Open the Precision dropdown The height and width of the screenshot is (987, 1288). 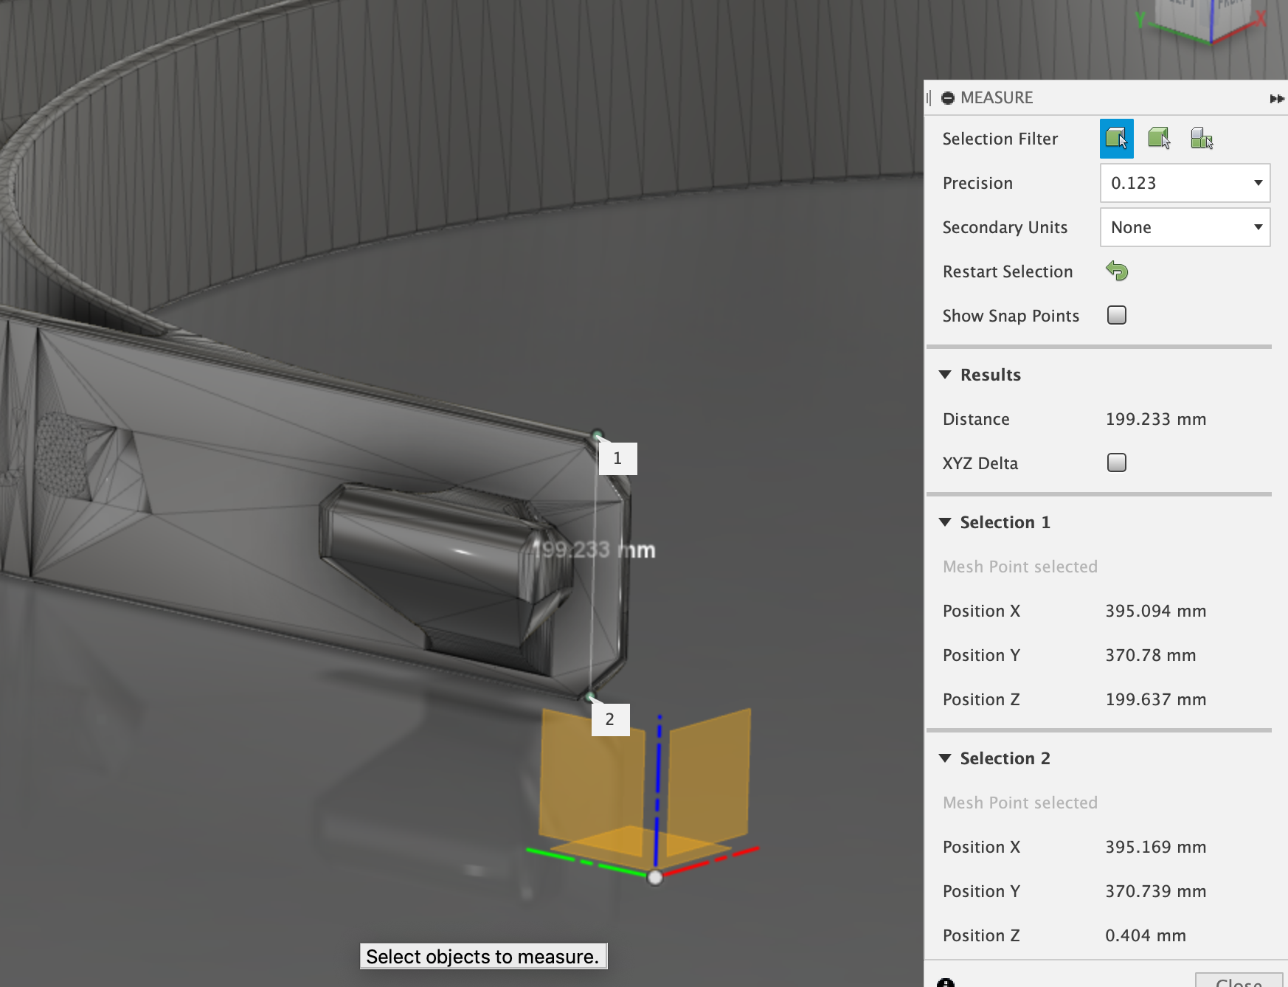1185,183
